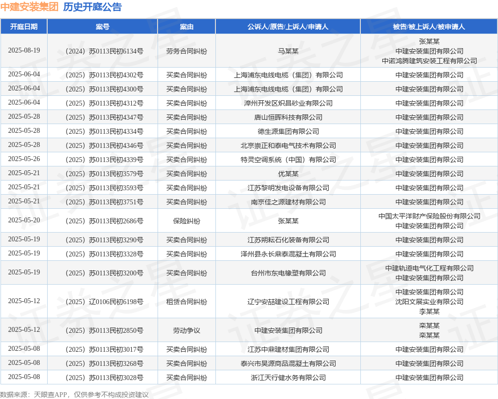Click plaintiff 辽宁安喆建设工程有限公司
The width and height of the screenshot is (498, 399).
pyautogui.click(x=288, y=302)
